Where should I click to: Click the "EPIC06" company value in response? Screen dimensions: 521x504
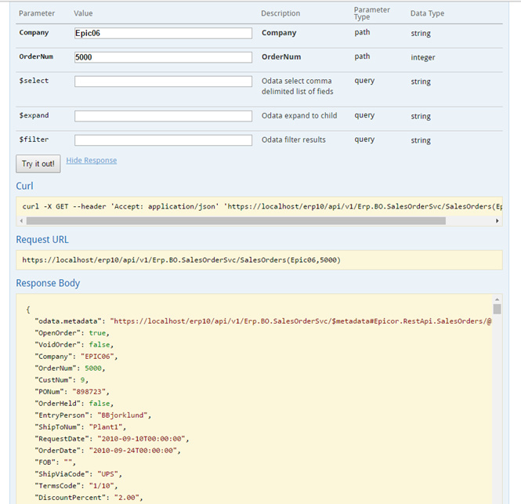tap(97, 357)
